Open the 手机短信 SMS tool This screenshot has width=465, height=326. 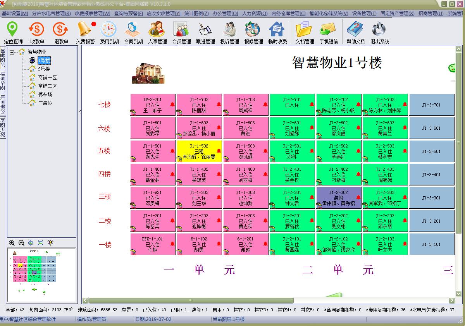328,32
